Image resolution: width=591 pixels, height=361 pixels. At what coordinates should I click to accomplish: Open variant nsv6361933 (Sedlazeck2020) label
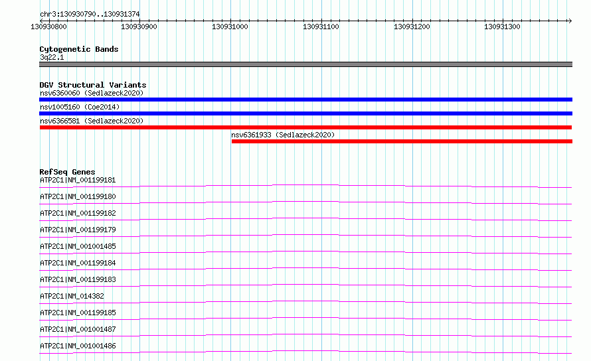coord(283,135)
